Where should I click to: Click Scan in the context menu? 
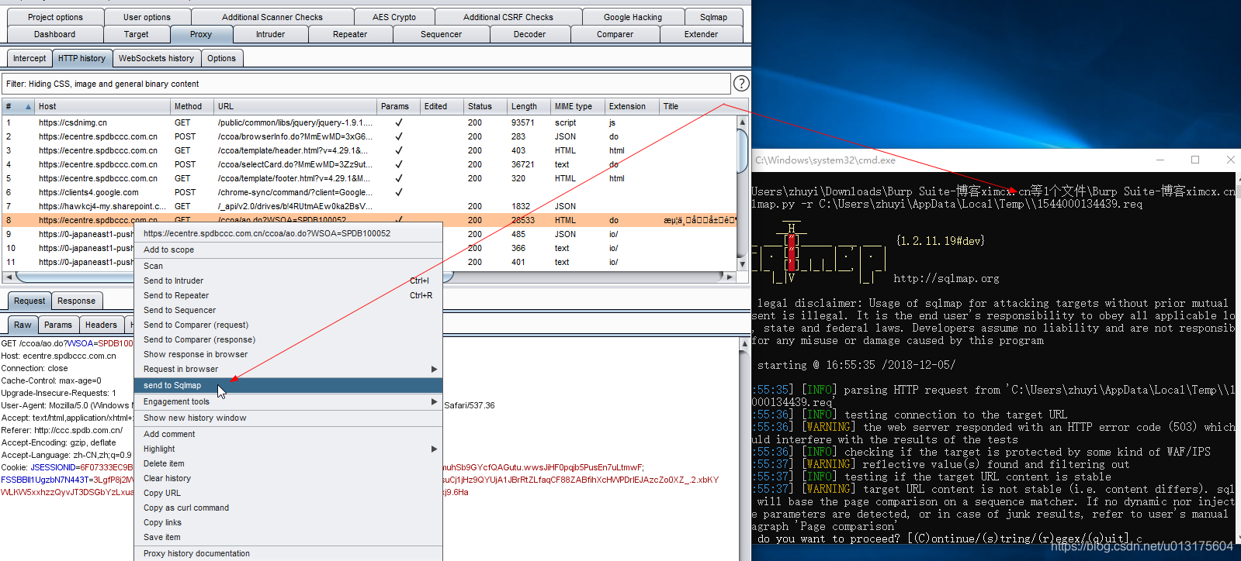(x=288, y=266)
